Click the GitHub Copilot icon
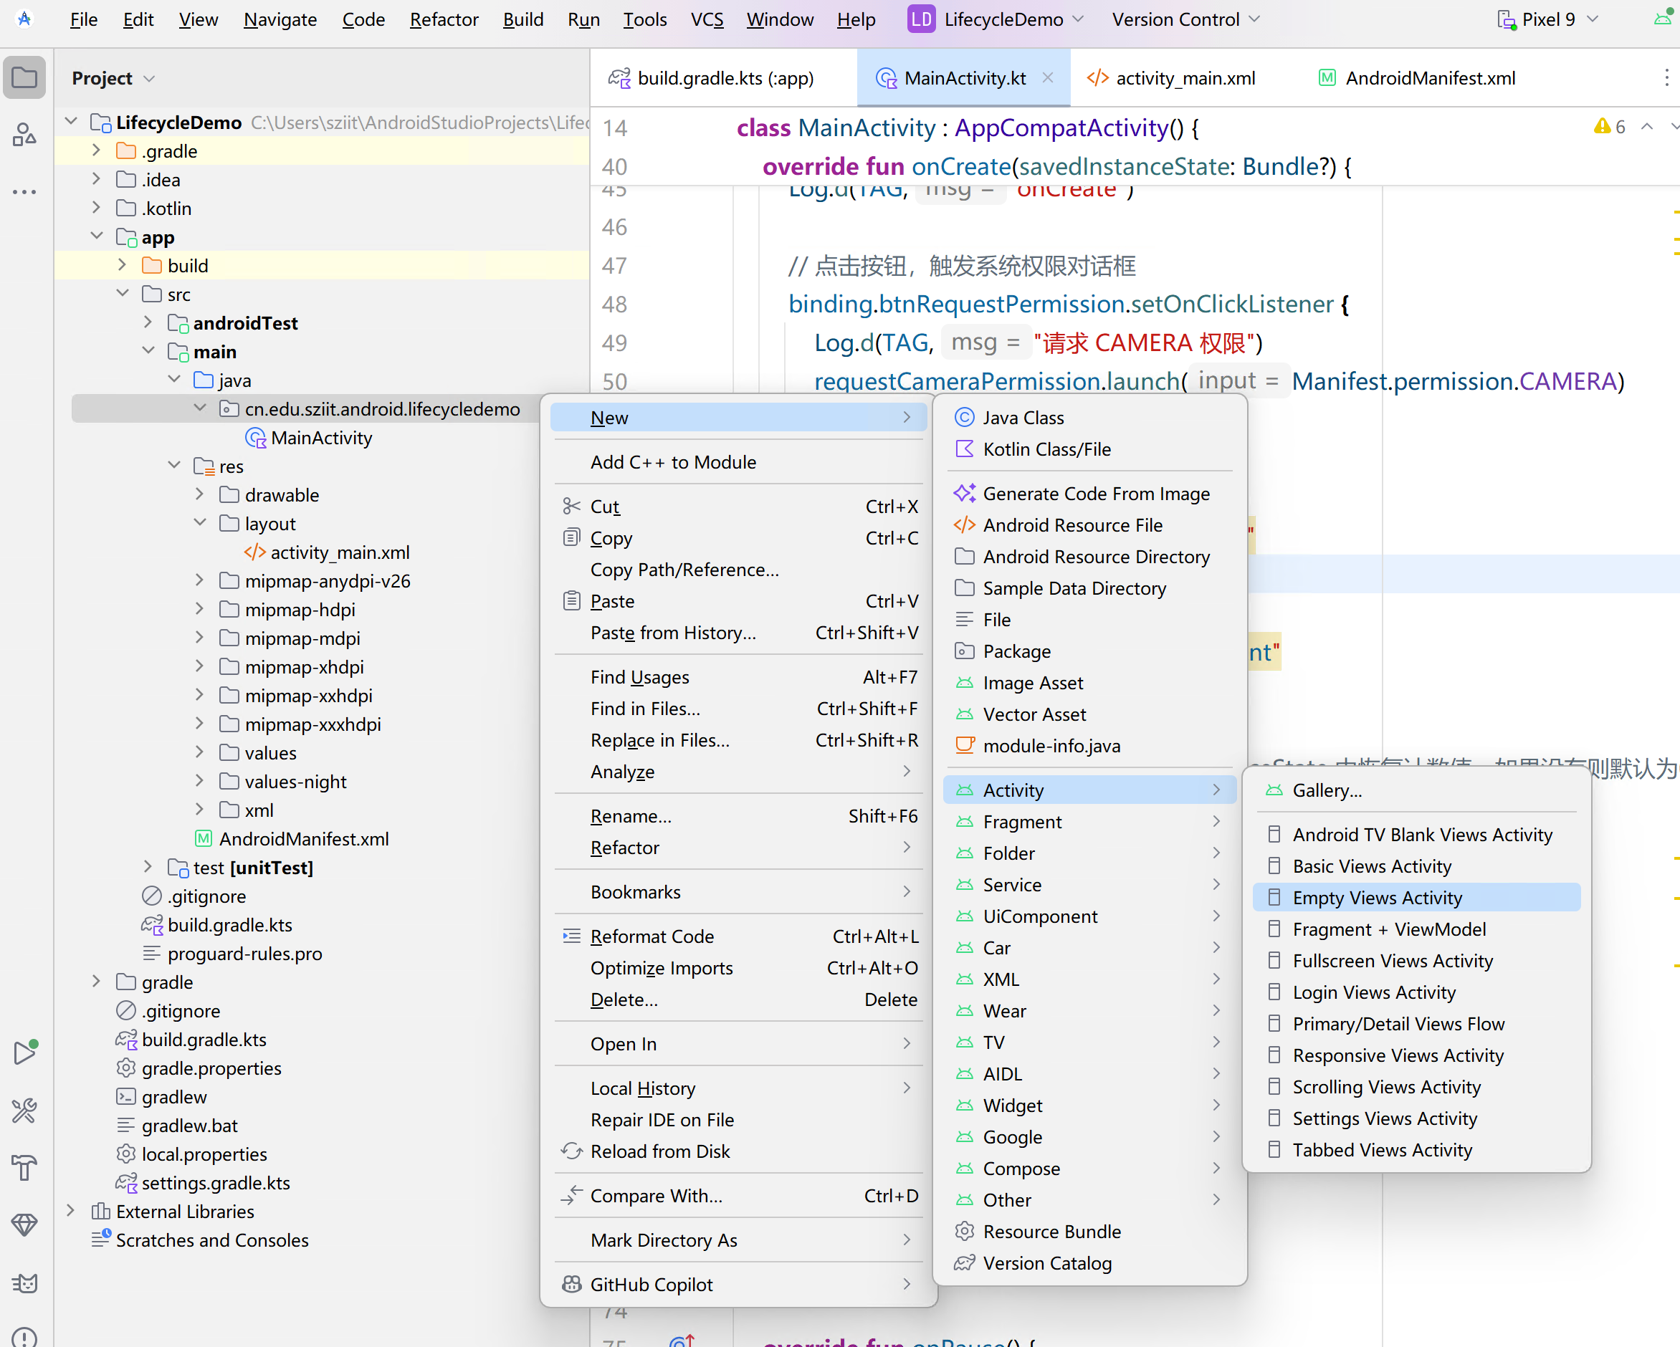The width and height of the screenshot is (1680, 1347). click(x=571, y=1285)
